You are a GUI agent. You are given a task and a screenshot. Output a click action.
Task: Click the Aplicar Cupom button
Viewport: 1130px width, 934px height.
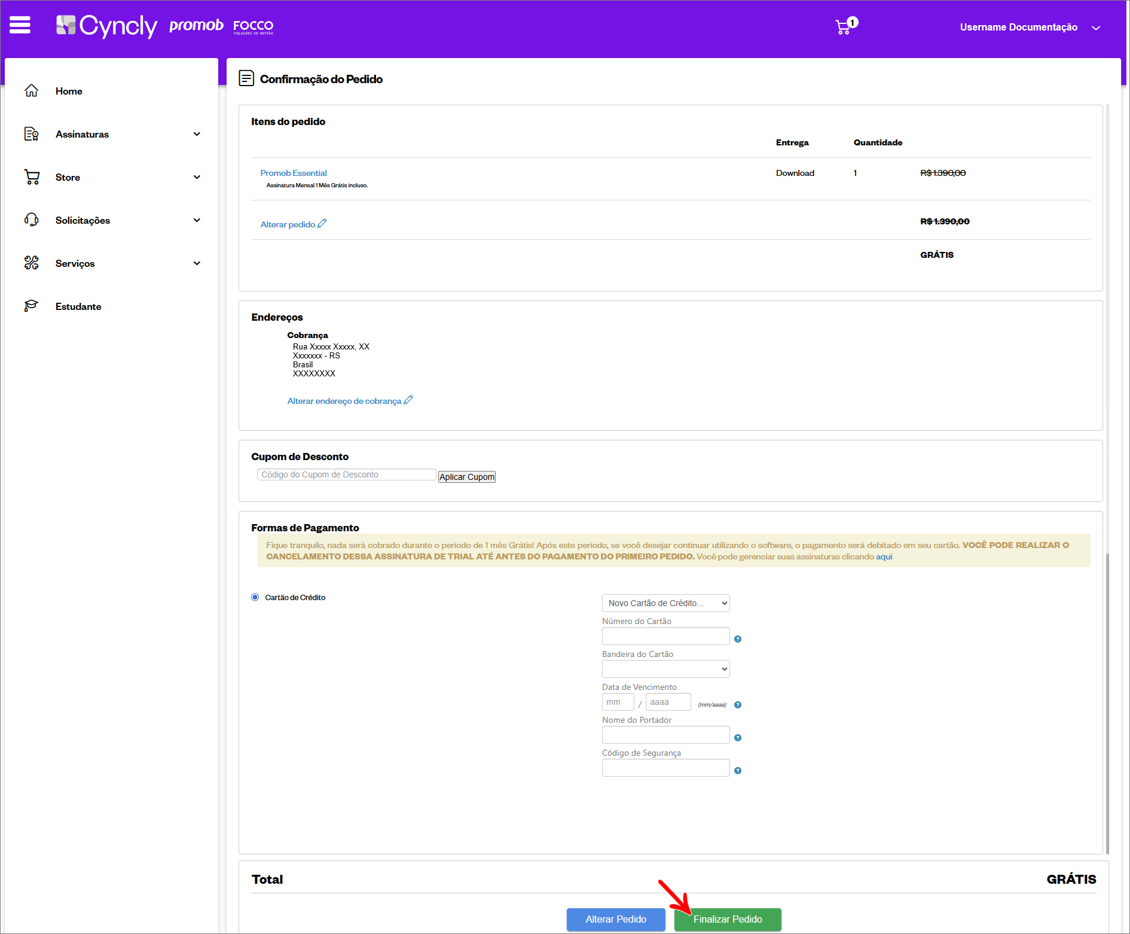coord(466,477)
